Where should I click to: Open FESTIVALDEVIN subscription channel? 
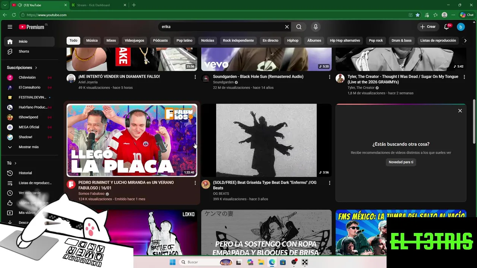[30, 97]
